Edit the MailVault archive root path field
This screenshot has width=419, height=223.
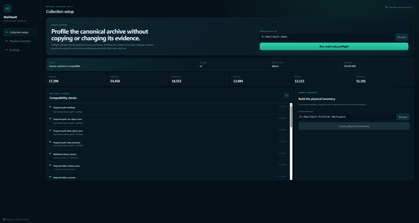tap(327, 37)
